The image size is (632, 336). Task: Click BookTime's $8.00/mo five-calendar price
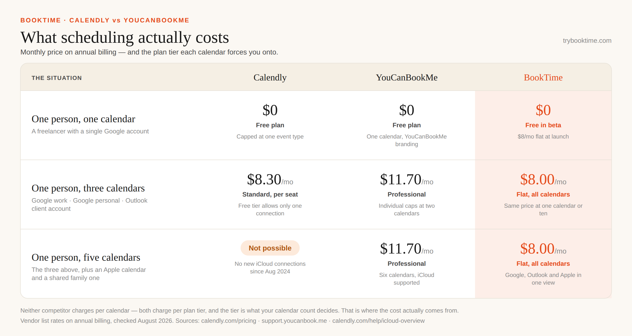543,249
